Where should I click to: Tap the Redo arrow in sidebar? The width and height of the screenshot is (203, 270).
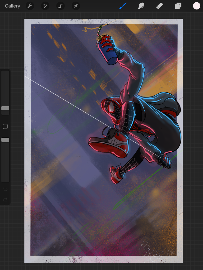click(5, 199)
